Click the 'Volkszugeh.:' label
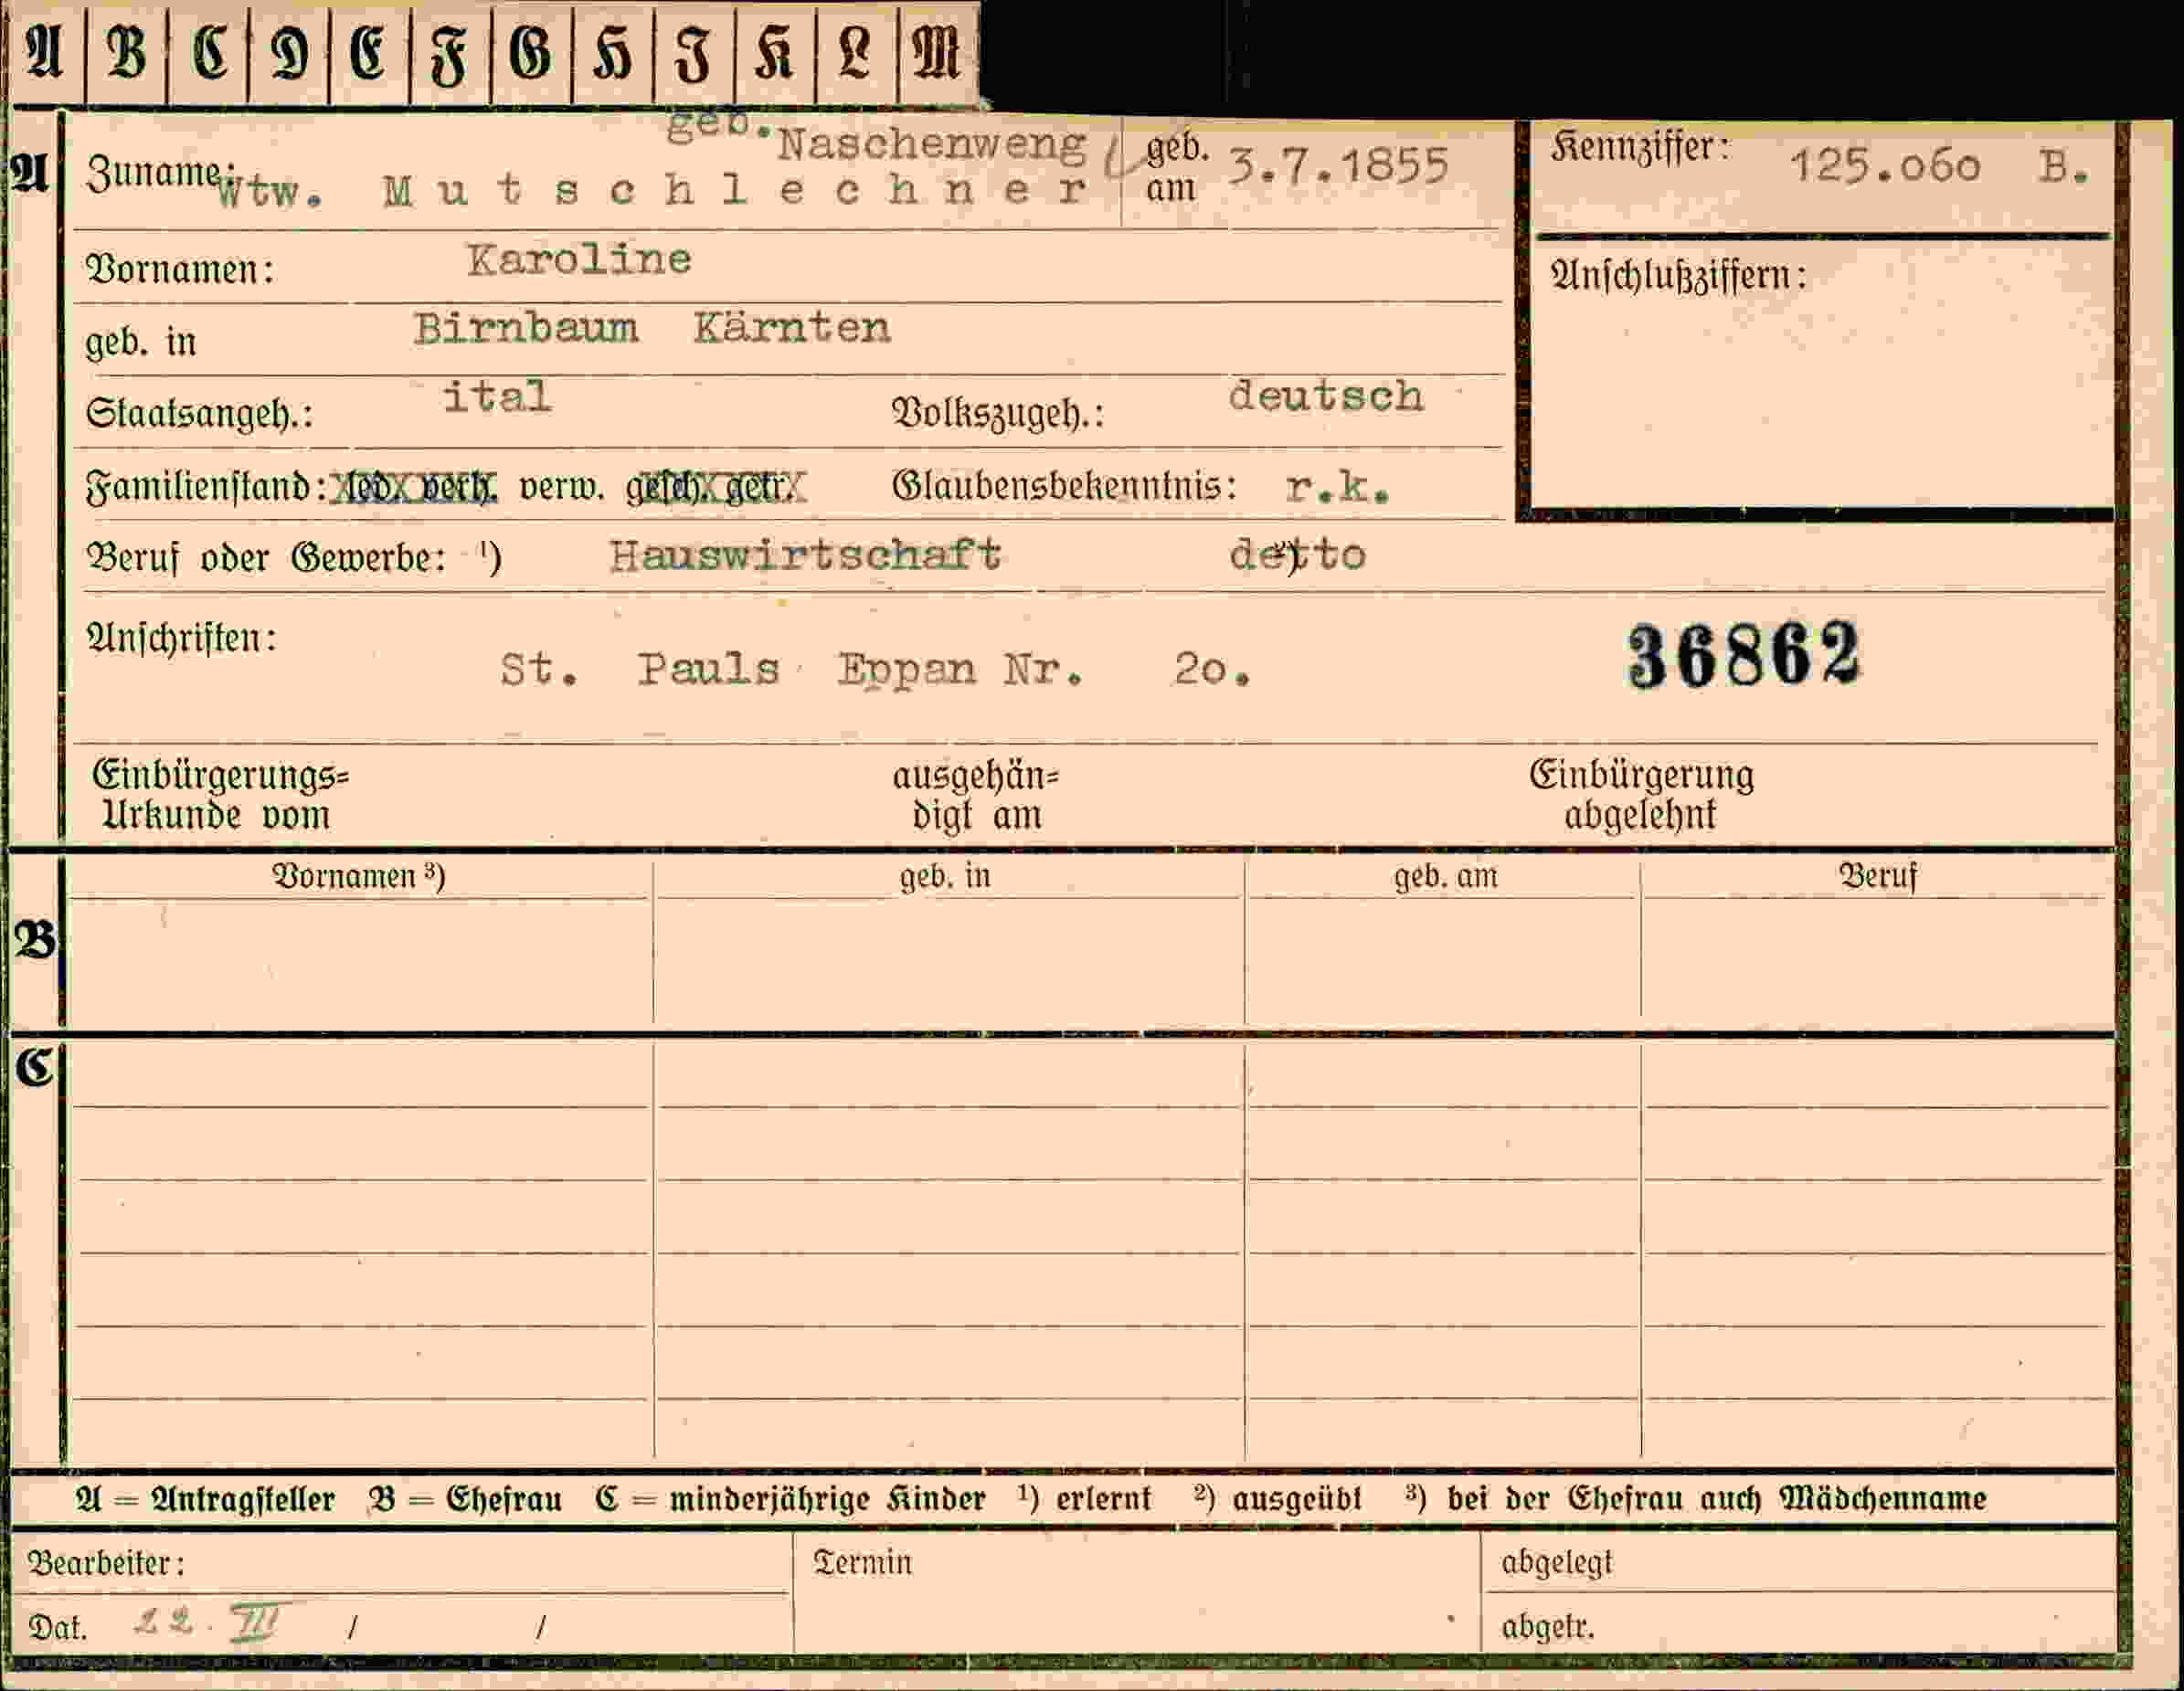The width and height of the screenshot is (2184, 1691). point(998,413)
